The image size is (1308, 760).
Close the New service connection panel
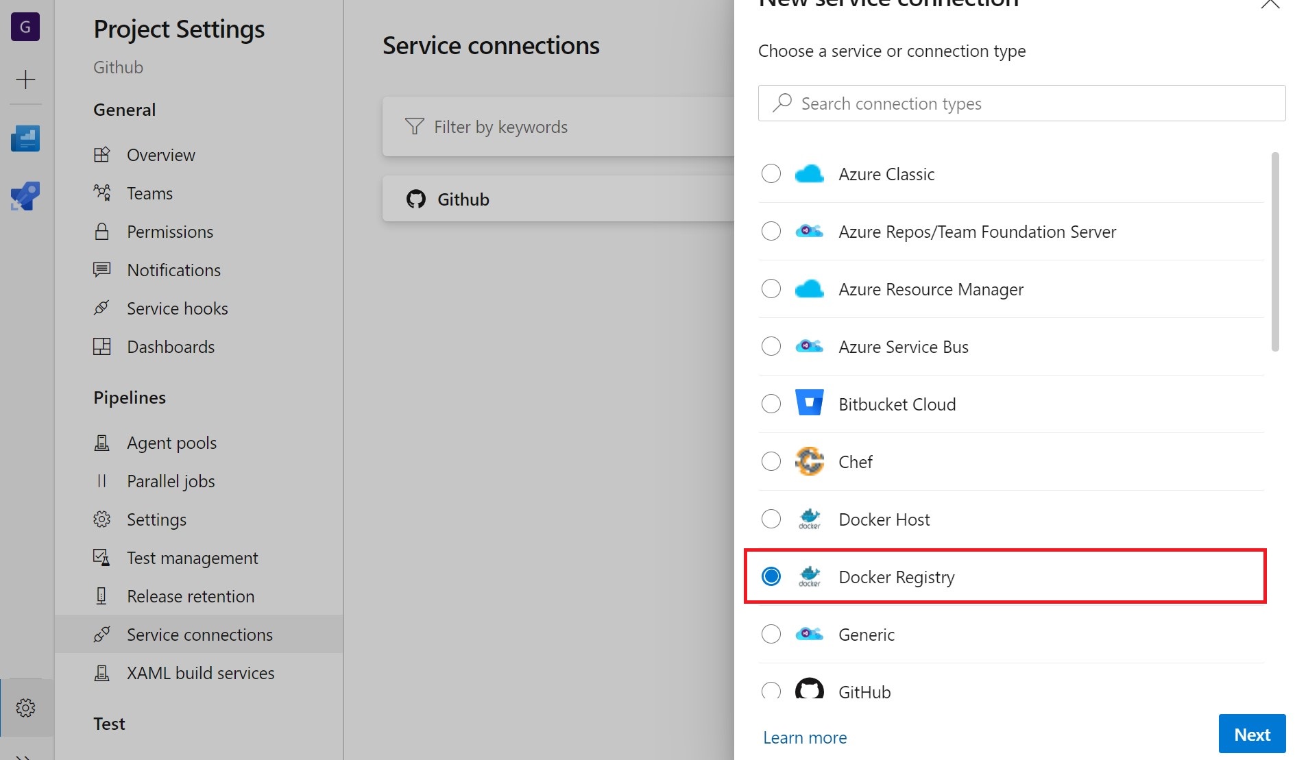[1270, 3]
